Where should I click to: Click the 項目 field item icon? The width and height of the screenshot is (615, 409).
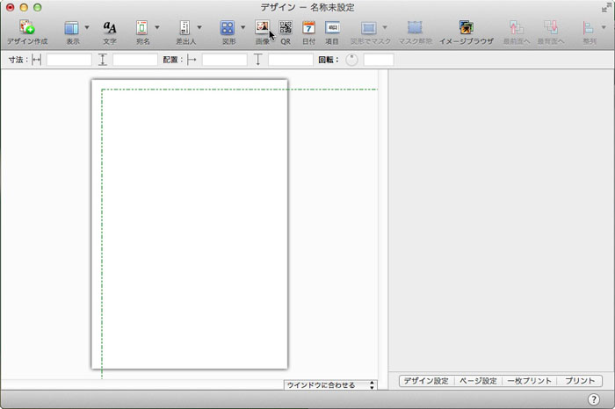point(332,29)
